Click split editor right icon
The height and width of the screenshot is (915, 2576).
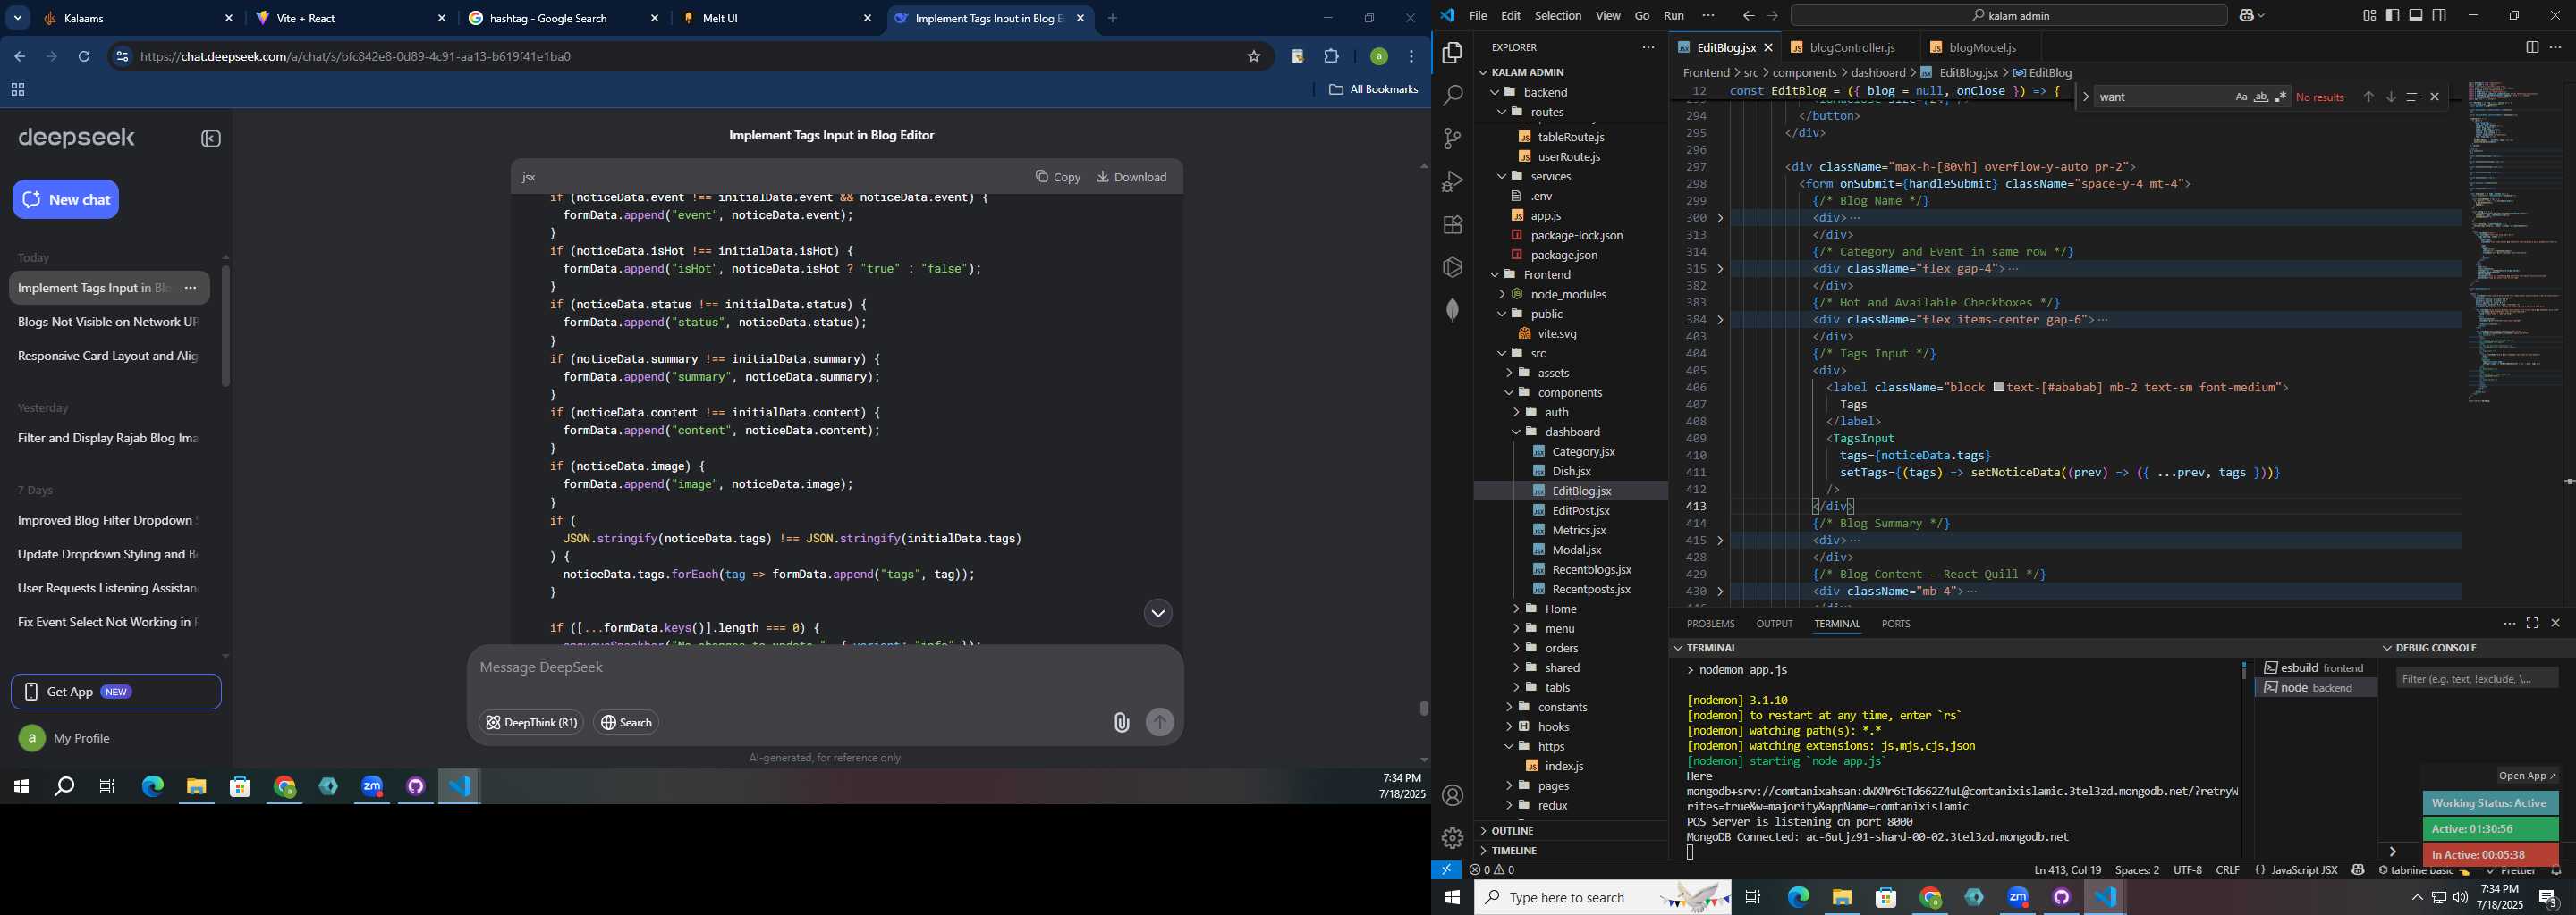click(2532, 47)
